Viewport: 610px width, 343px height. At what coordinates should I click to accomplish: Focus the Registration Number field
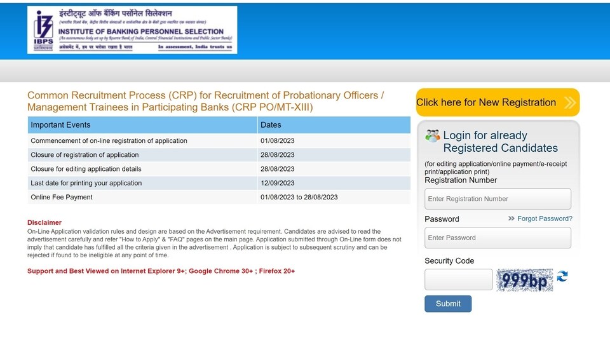tap(498, 199)
